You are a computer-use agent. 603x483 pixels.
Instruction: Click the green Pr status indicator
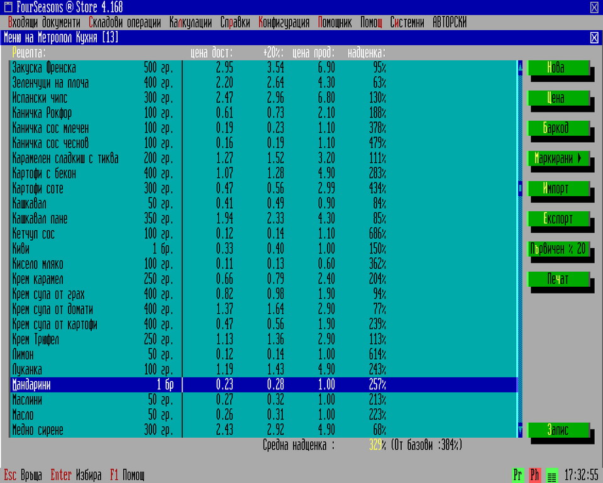pos(519,475)
